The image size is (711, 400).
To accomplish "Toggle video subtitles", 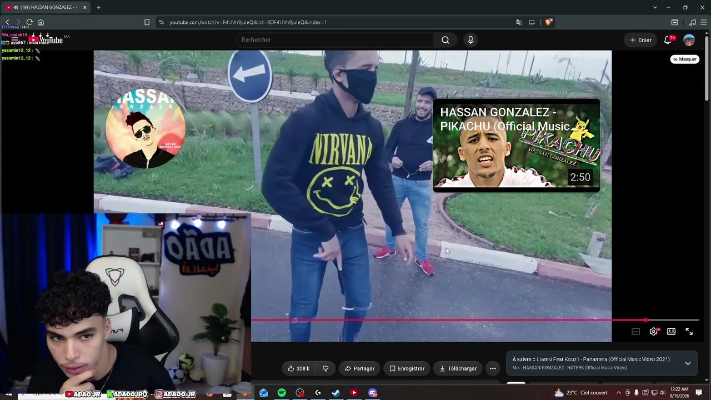I will pos(636,332).
